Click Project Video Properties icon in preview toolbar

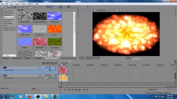pyautogui.click(x=81, y=10)
